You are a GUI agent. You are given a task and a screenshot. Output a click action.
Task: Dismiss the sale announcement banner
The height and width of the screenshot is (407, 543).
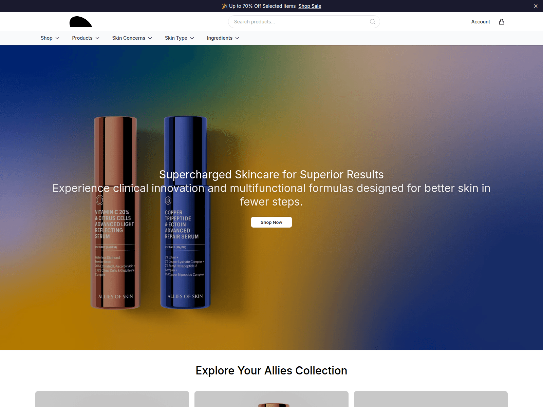(x=536, y=6)
